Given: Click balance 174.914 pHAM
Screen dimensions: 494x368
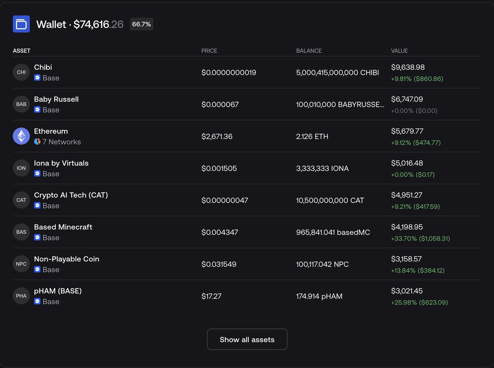Looking at the screenshot, I should click(319, 296).
